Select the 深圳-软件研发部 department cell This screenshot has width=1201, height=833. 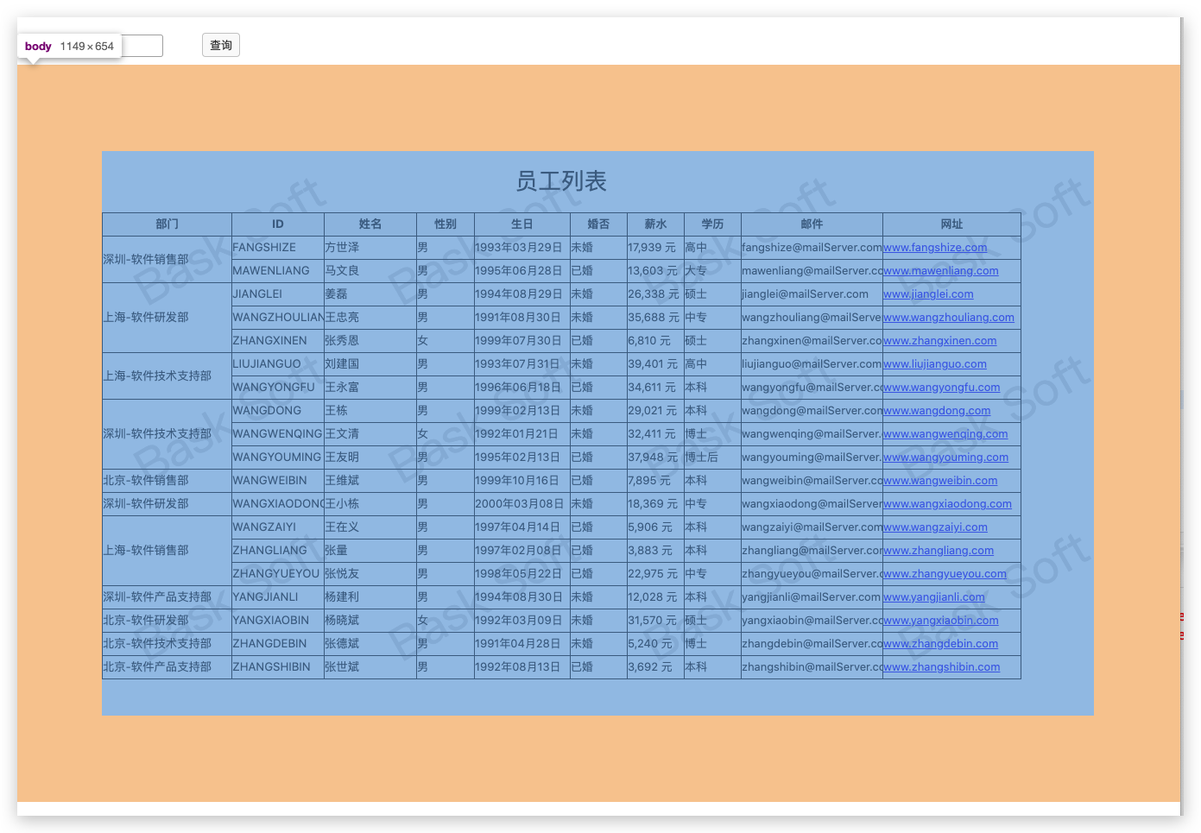tap(167, 504)
